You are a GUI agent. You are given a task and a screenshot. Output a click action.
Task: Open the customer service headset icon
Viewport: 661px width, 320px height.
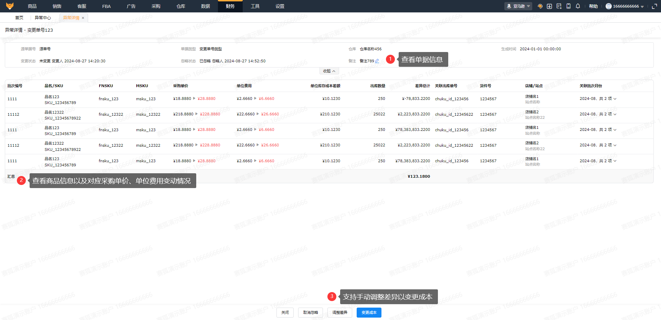(x=540, y=6)
